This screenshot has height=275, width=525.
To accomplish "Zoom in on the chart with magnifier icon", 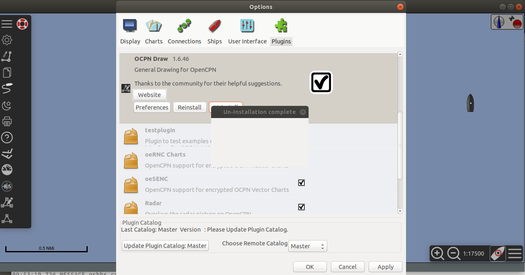I will pos(438,254).
